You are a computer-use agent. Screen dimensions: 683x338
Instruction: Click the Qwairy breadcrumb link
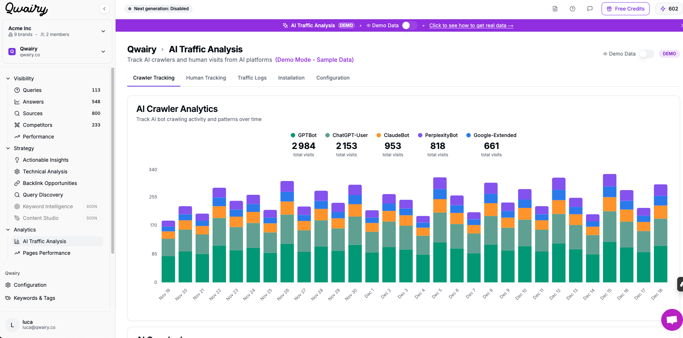(x=142, y=49)
